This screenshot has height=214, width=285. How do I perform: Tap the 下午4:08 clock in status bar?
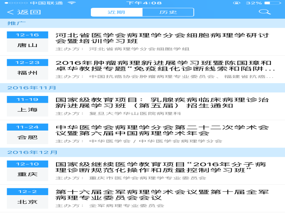pos(144,3)
